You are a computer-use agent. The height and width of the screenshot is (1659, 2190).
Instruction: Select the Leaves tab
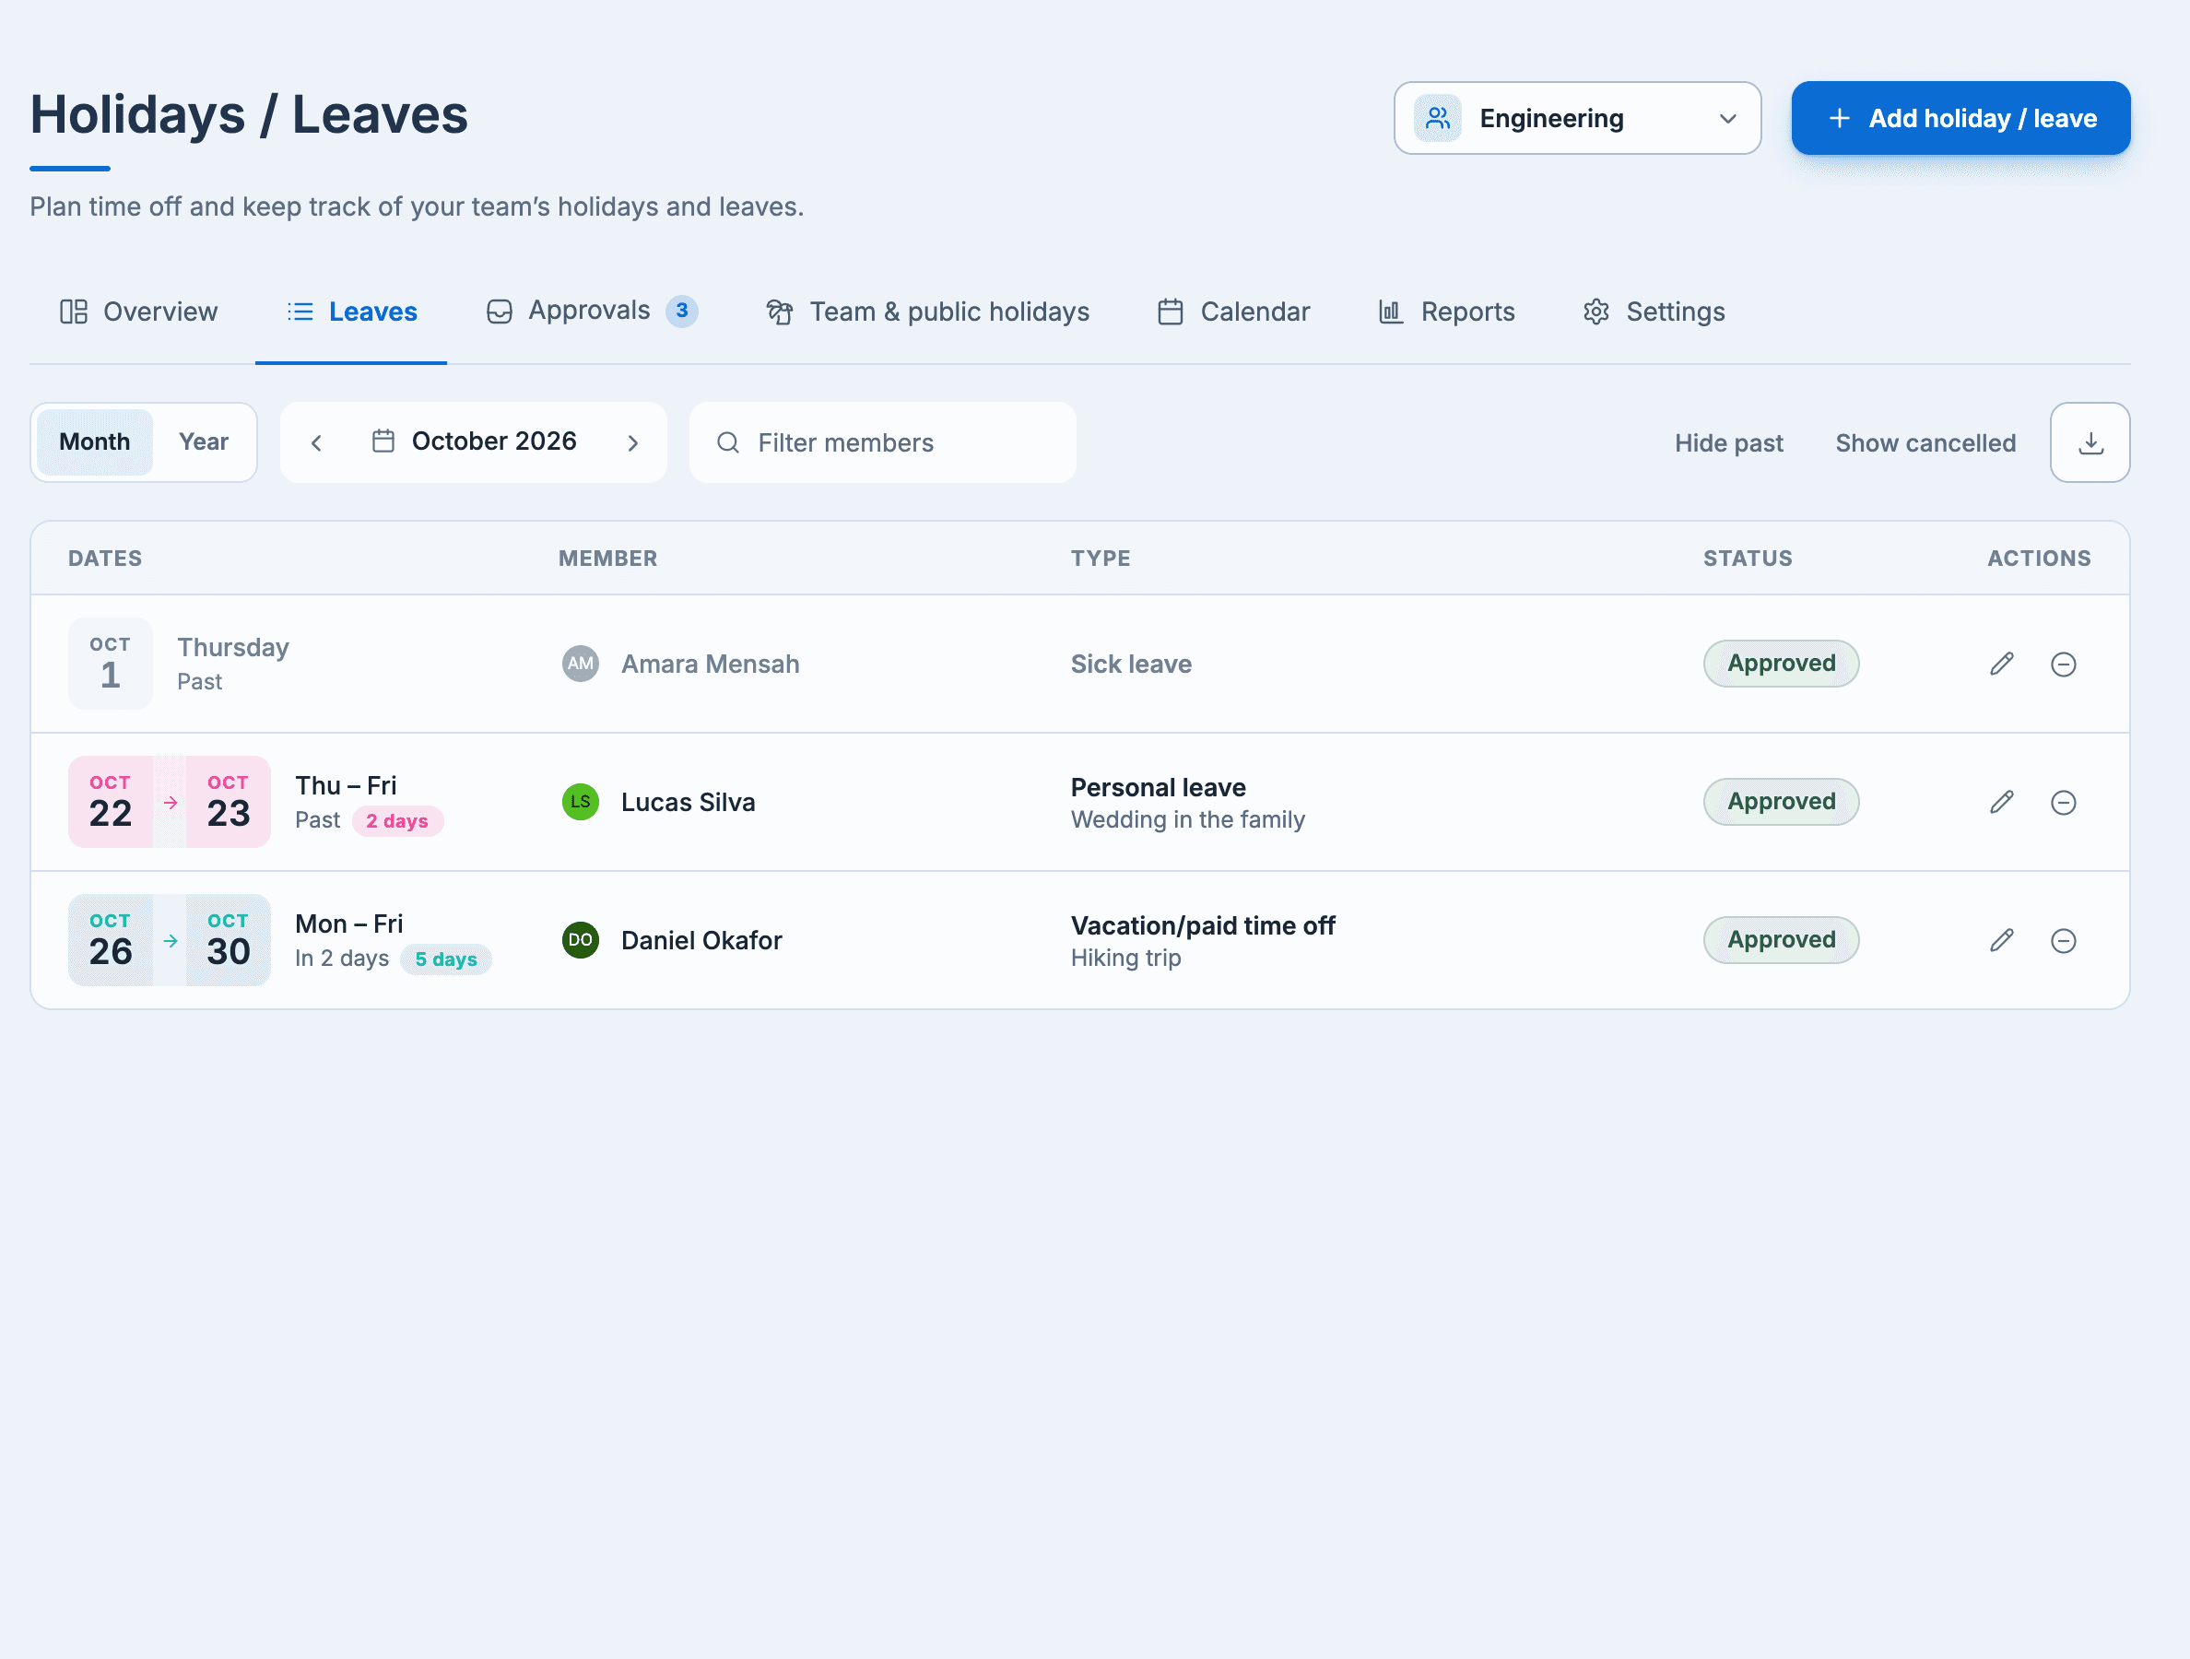coord(351,312)
